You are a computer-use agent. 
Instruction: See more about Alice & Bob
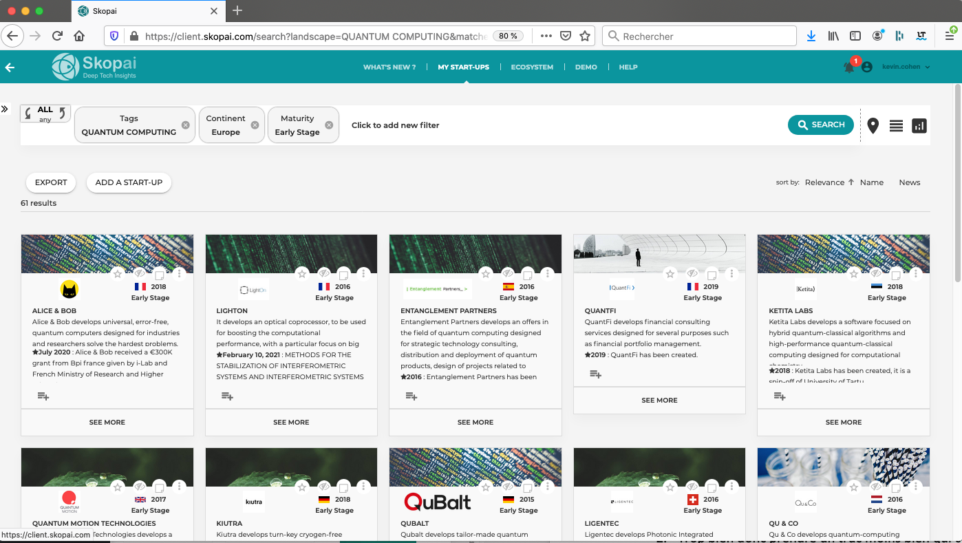click(x=107, y=422)
